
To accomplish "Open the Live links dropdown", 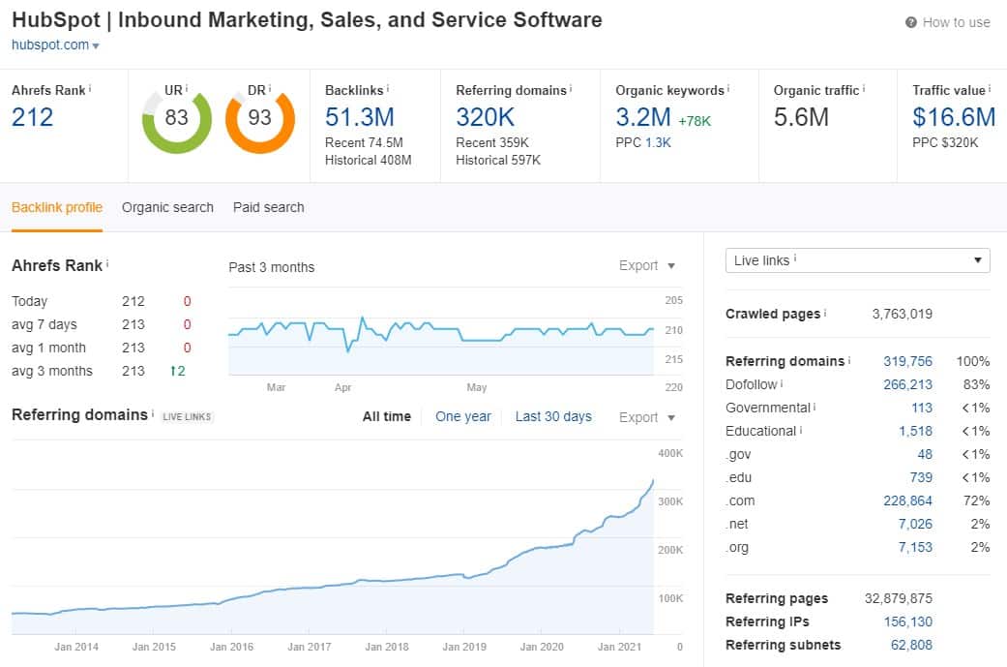I will click(x=857, y=260).
